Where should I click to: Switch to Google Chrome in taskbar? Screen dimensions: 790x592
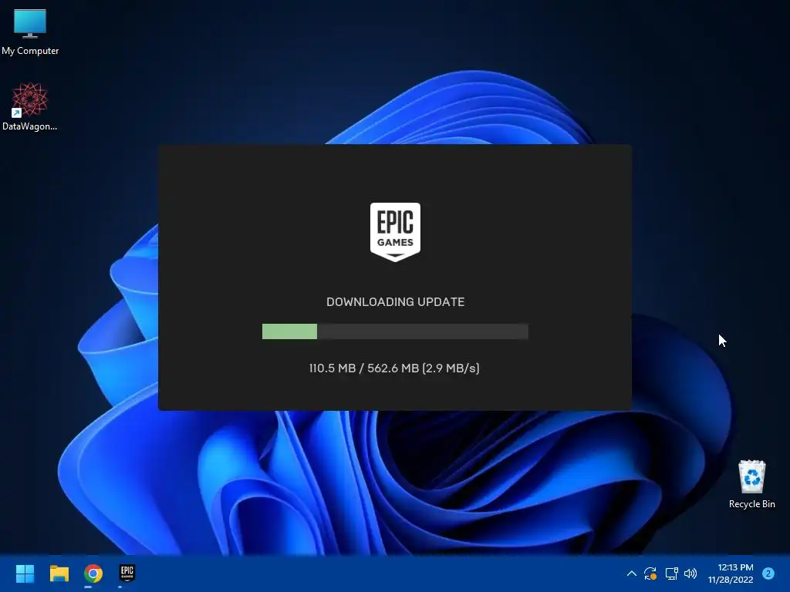click(93, 573)
